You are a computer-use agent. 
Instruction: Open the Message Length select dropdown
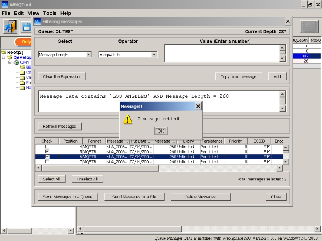pos(89,55)
